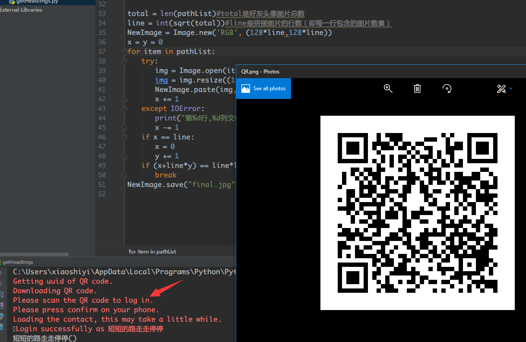The width and height of the screenshot is (526, 342).
Task: Click 'for item in pathList' breadcrumb
Action: [152, 252]
